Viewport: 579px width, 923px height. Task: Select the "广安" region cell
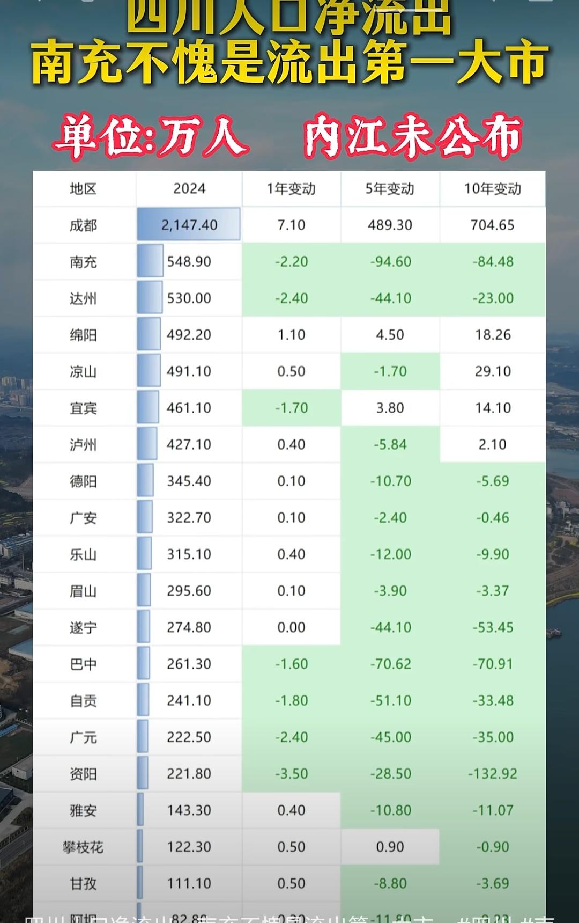tap(83, 517)
